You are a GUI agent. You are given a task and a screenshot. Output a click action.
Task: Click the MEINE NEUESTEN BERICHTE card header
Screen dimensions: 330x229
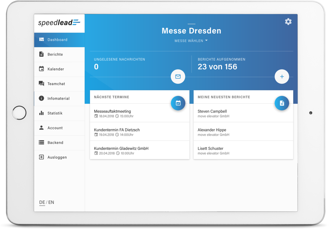coord(224,97)
